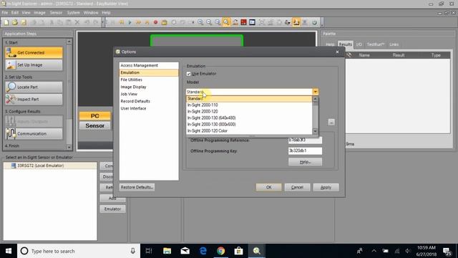Image resolution: width=458 pixels, height=258 pixels.
Task: Click the Windows Start button
Action: coord(9,251)
